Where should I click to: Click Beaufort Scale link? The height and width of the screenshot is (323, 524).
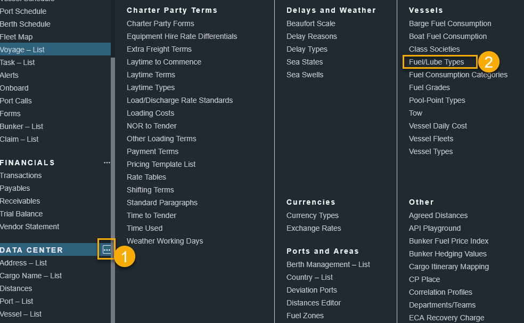point(310,23)
